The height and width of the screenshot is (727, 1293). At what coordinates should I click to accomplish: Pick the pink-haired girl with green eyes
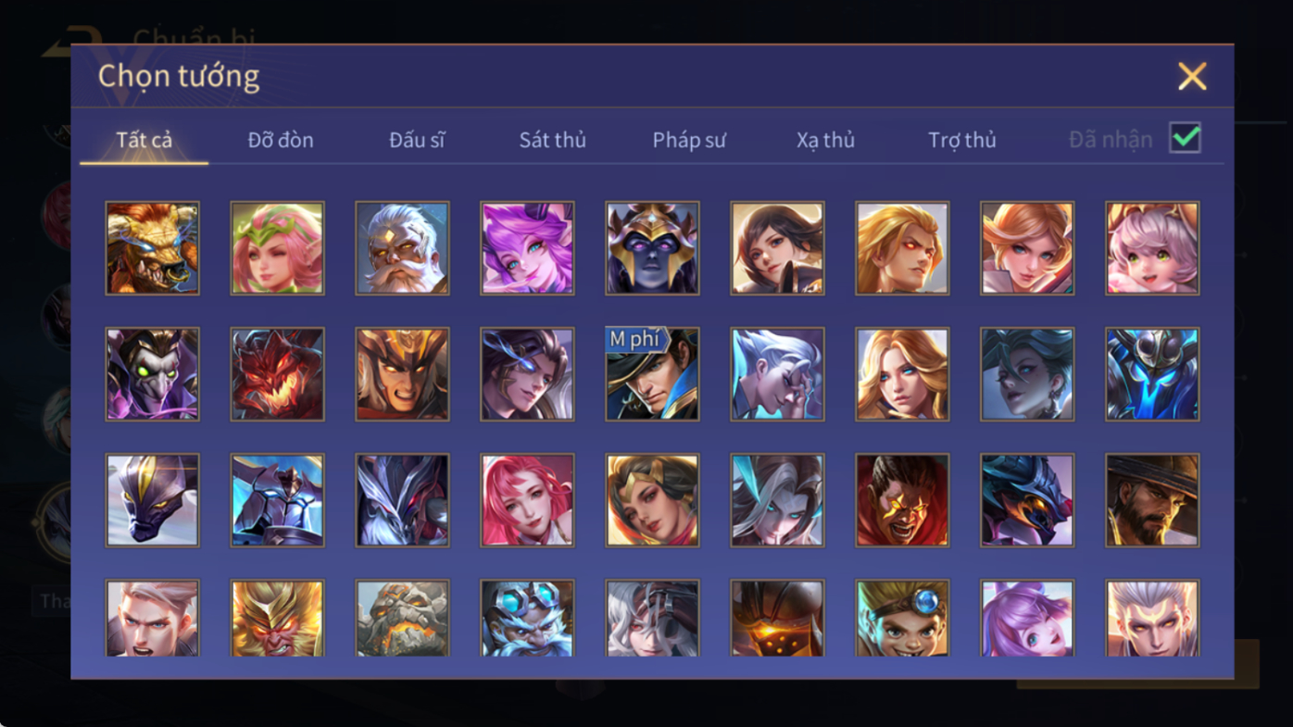point(1152,248)
